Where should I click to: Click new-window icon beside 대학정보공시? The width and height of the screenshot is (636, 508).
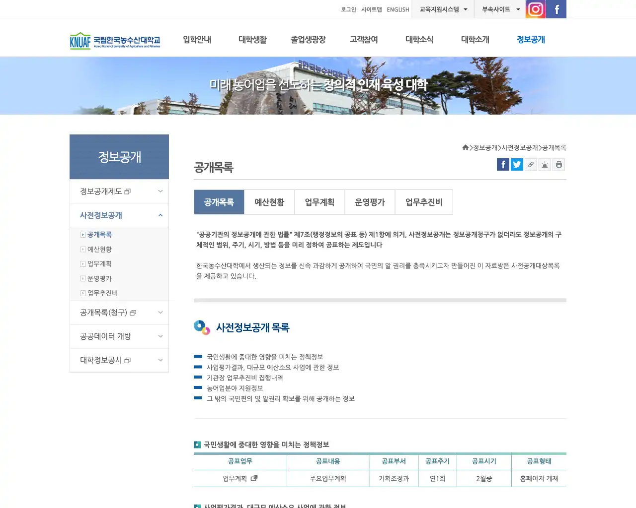click(127, 360)
